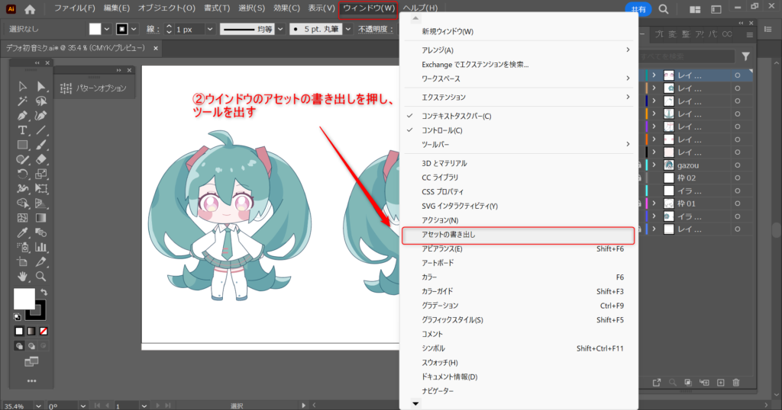Image resolution: width=782 pixels, height=410 pixels.
Task: Select the Hand tool
Action: tap(22, 276)
